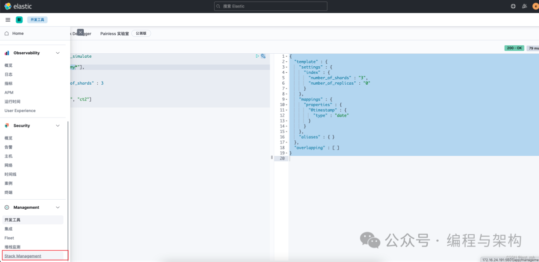This screenshot has height=262, width=539.
Task: Fold the "template" block on line 2
Action: [x=286, y=62]
